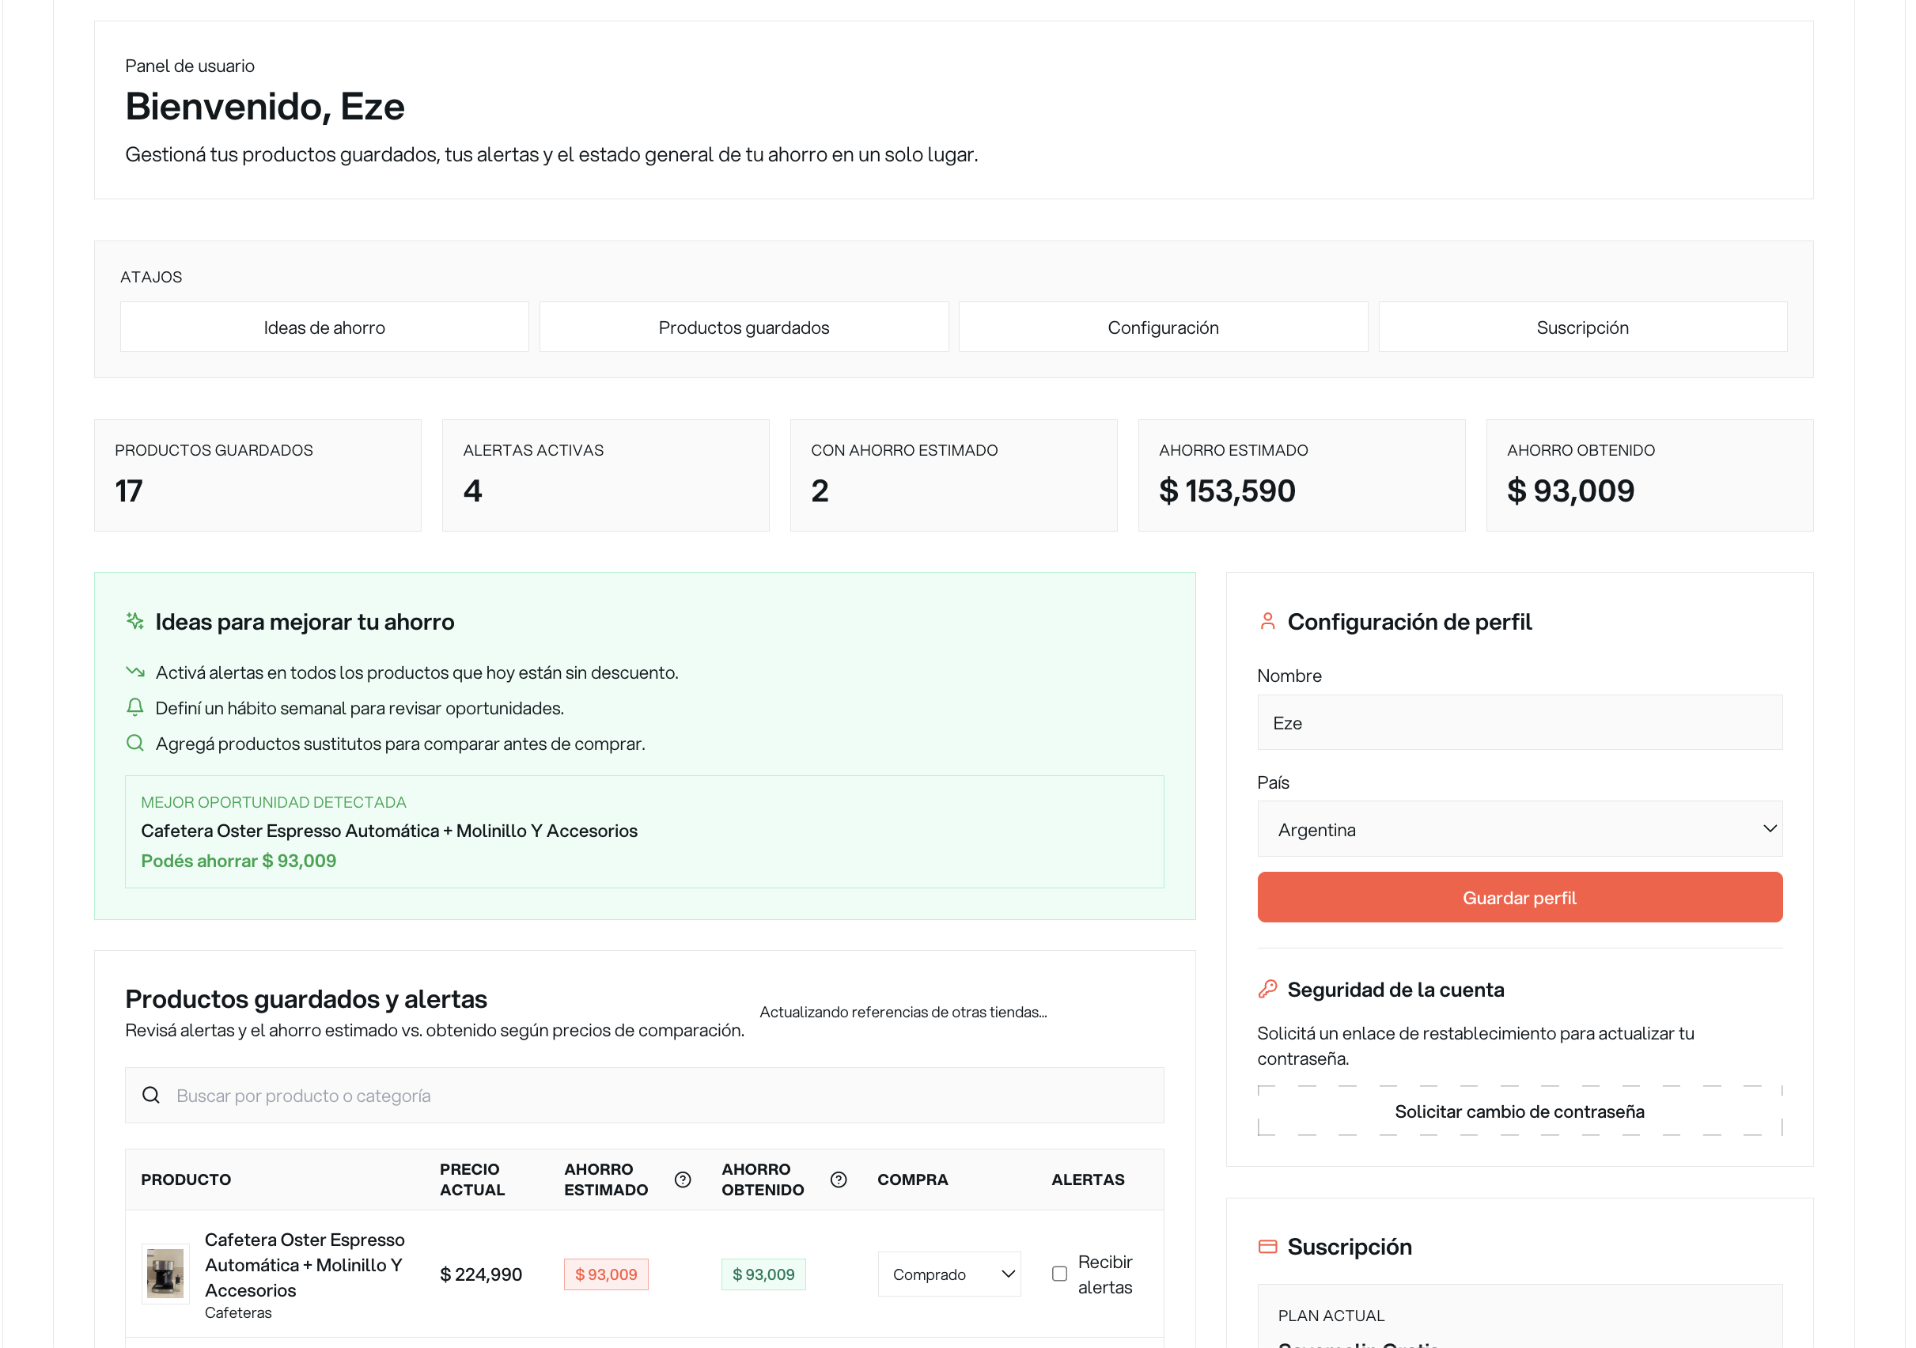Click the card icon next to Suscripción
Image resolution: width=1916 pixels, height=1348 pixels.
coord(1267,1245)
